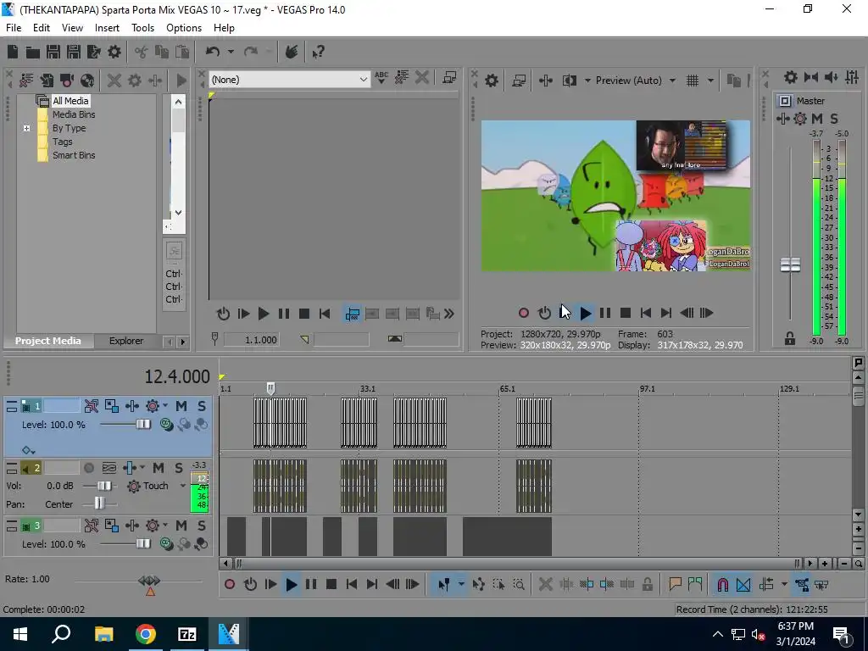The width and height of the screenshot is (868, 651).
Task: Pause playback in bottom transport bar
Action: (311, 584)
